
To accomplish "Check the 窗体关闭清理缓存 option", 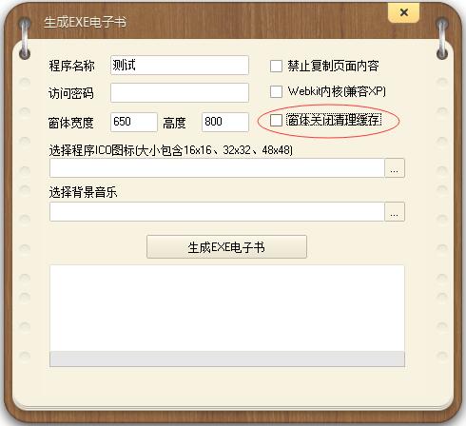I will [276, 121].
